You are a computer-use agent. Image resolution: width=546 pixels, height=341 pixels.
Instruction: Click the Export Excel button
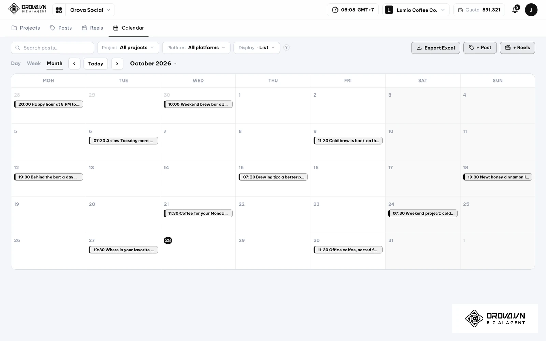click(x=435, y=48)
